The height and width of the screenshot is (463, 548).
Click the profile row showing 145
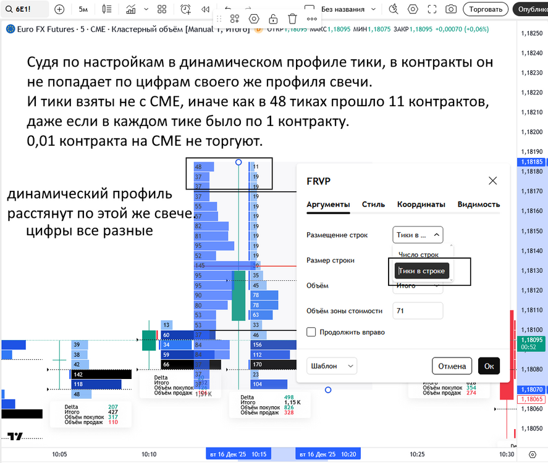click(x=225, y=265)
